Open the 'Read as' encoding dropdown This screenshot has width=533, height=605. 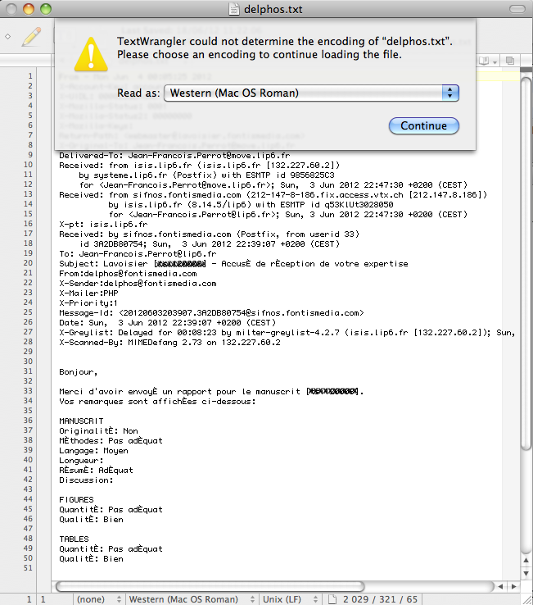click(311, 93)
